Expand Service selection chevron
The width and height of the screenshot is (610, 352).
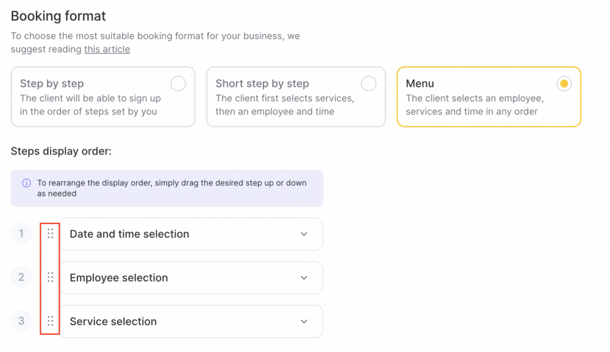tap(304, 322)
